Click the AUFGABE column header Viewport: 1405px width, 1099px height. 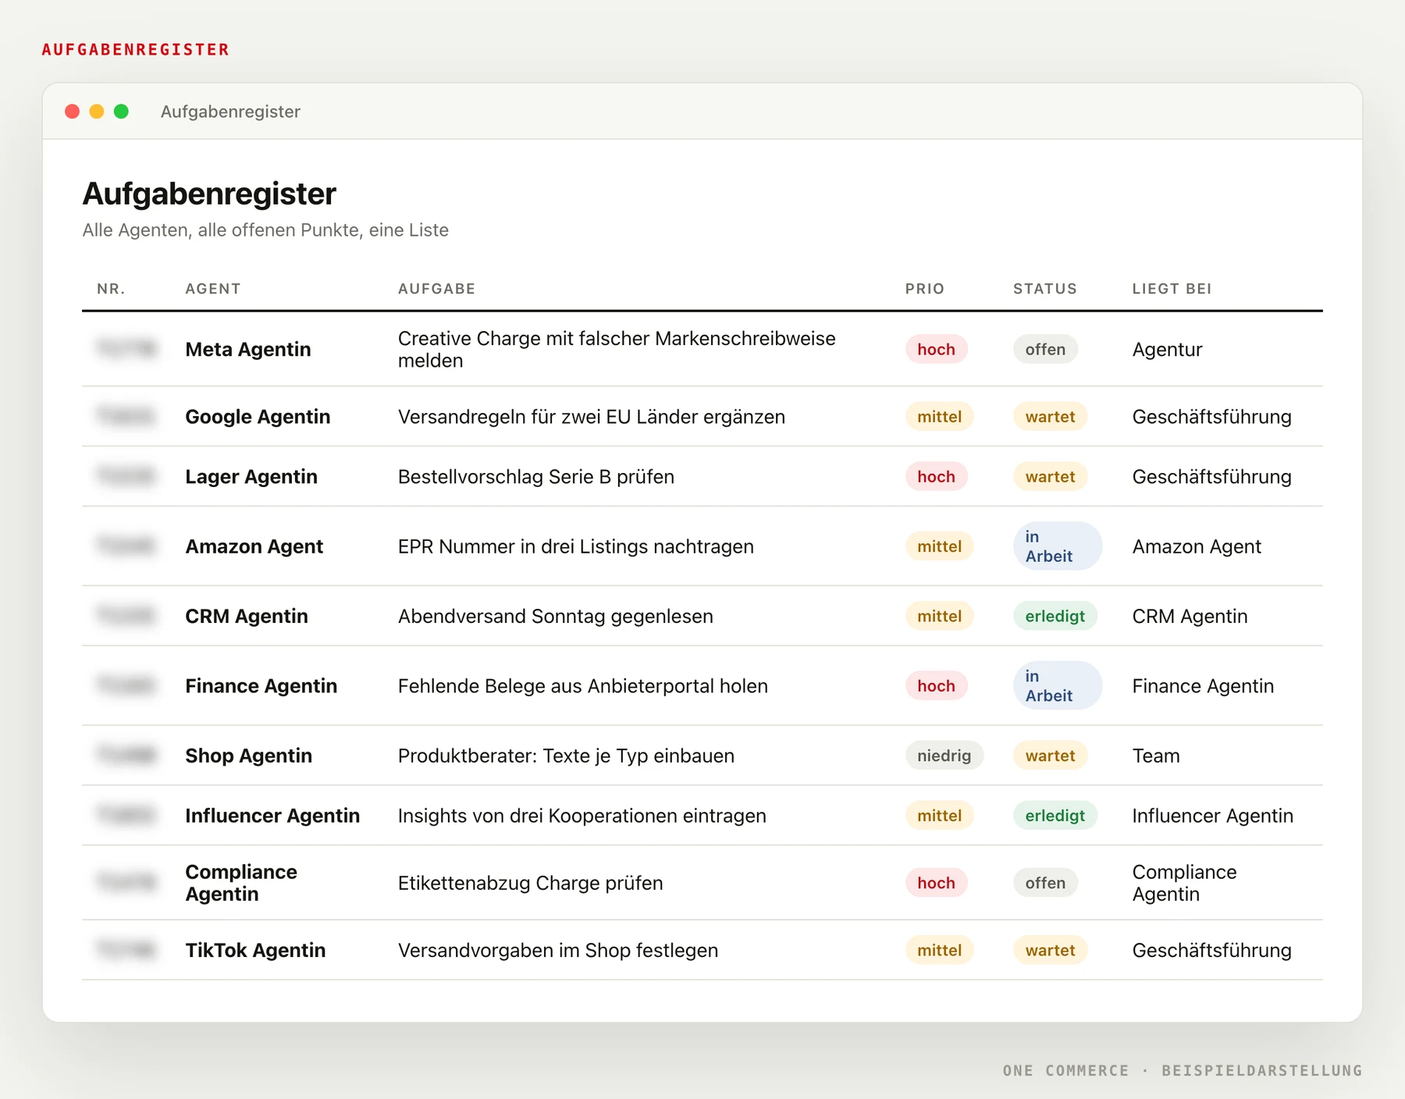pos(436,289)
